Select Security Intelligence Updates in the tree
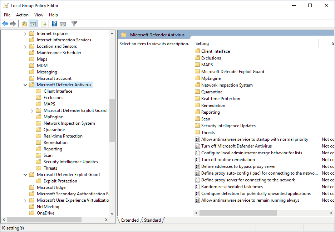The width and height of the screenshot is (335, 232). (71, 162)
